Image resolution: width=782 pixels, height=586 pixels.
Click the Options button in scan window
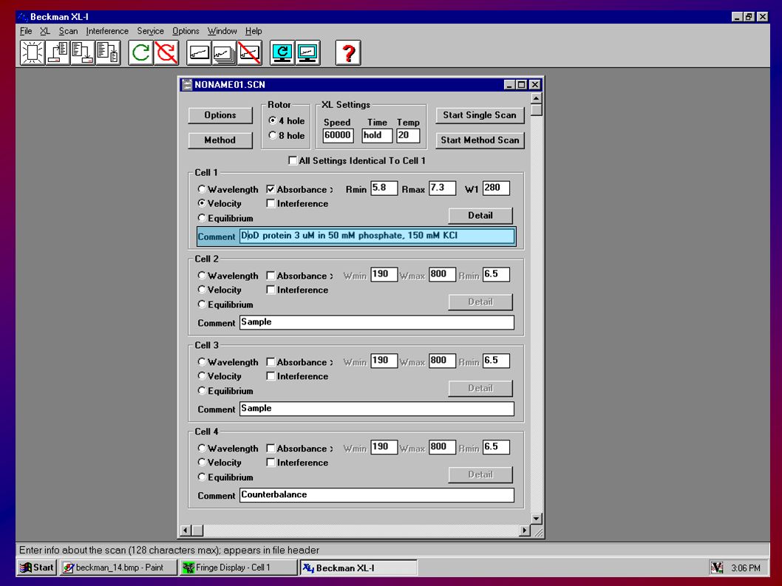click(x=220, y=115)
